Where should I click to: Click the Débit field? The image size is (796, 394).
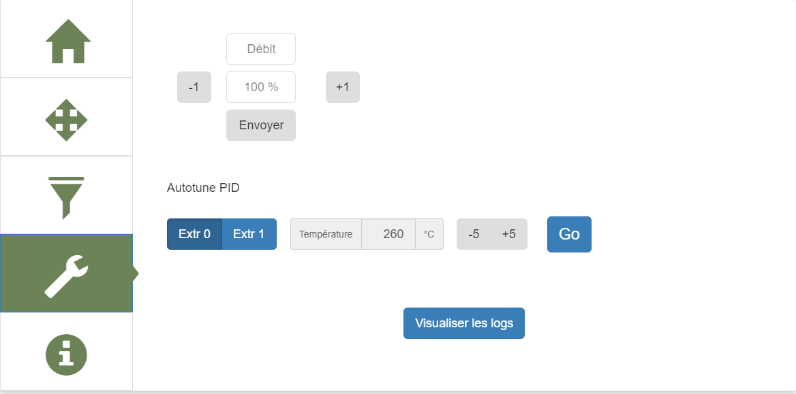click(261, 49)
